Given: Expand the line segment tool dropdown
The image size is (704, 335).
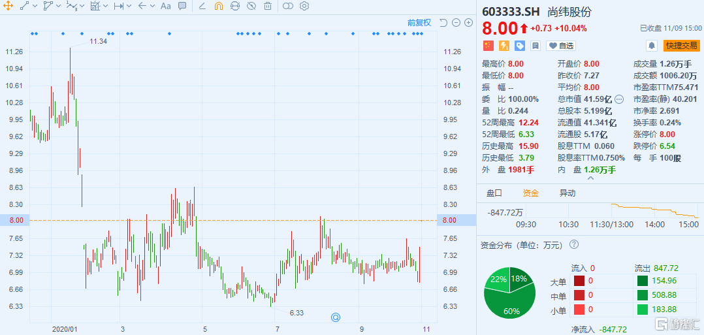Looking at the screenshot, I should pyautogui.click(x=35, y=7).
